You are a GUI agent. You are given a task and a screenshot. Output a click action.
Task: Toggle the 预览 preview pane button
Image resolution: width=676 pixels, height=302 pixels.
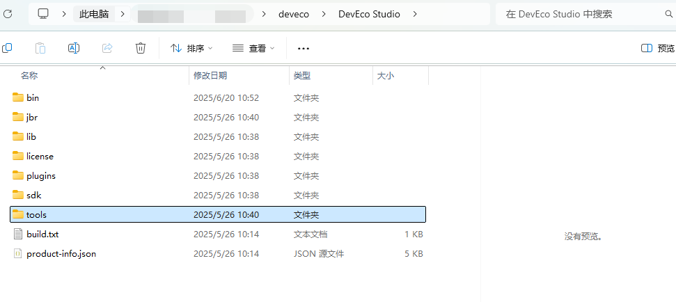point(658,48)
